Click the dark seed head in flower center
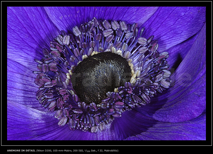The width and height of the screenshot is (213, 154). coord(101,78)
